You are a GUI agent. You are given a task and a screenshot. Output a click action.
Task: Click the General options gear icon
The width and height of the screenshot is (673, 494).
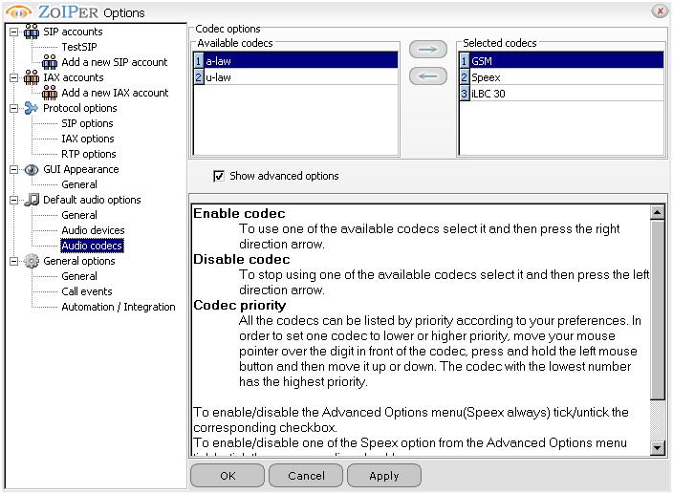(x=32, y=261)
